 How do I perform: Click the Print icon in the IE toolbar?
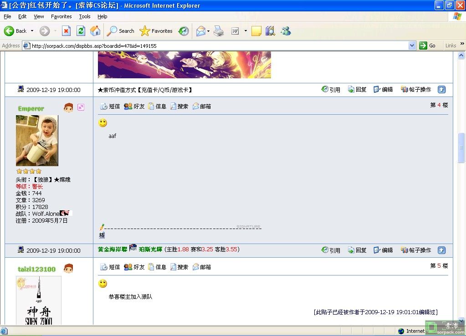219,31
